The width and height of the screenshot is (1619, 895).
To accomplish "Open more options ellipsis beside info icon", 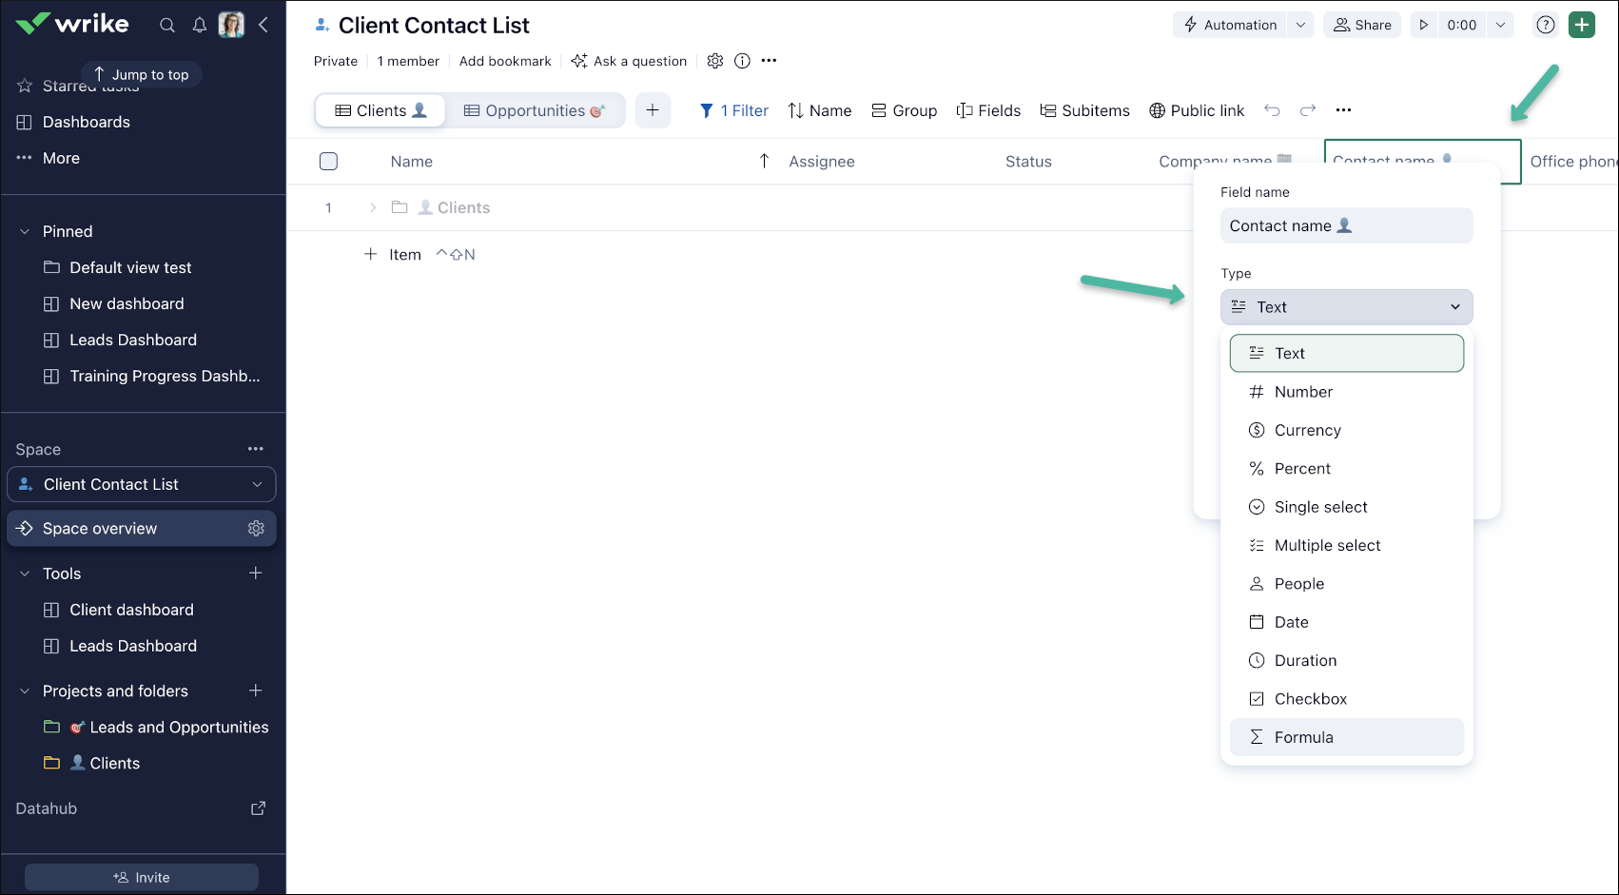I will [770, 61].
